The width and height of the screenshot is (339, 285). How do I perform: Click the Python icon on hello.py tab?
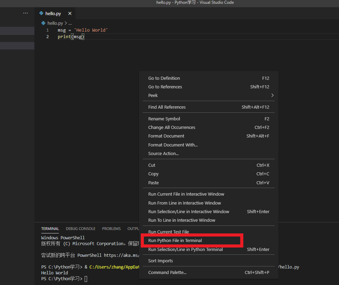[x=41, y=13]
